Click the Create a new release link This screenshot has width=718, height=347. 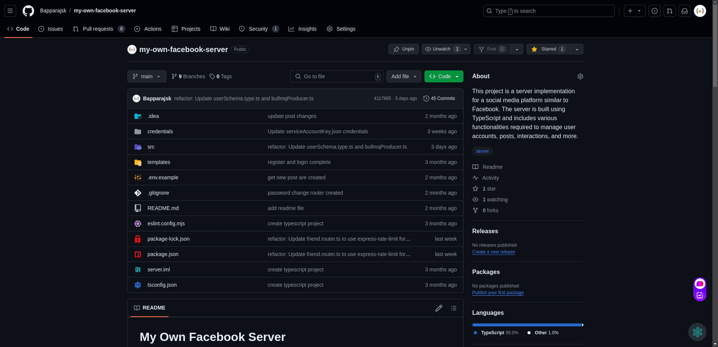point(493,251)
